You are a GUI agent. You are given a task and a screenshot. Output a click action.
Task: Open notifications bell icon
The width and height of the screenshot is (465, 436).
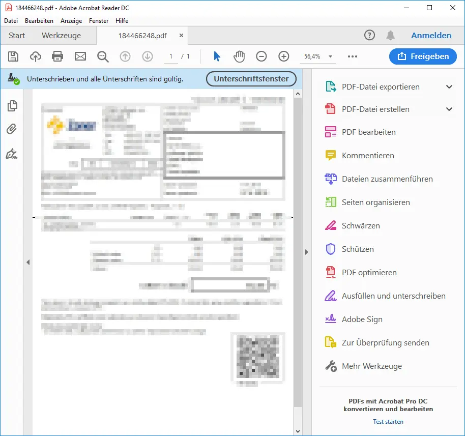pyautogui.click(x=390, y=35)
